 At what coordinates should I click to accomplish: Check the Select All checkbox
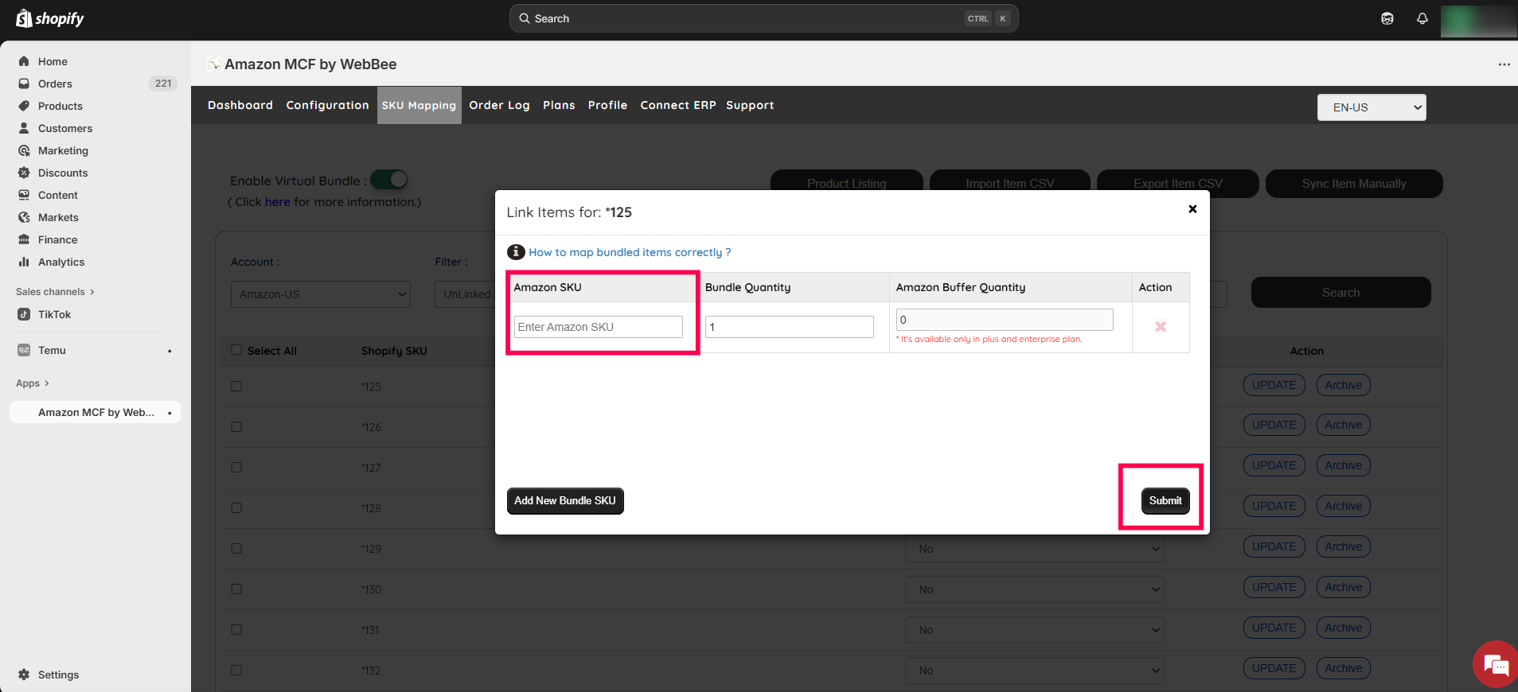(236, 350)
